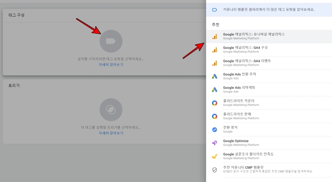The image size is (332, 182).
Task: Click the 설치를 시작하려면 태그 유형을 선택하세요 prompt
Action: coord(111,59)
